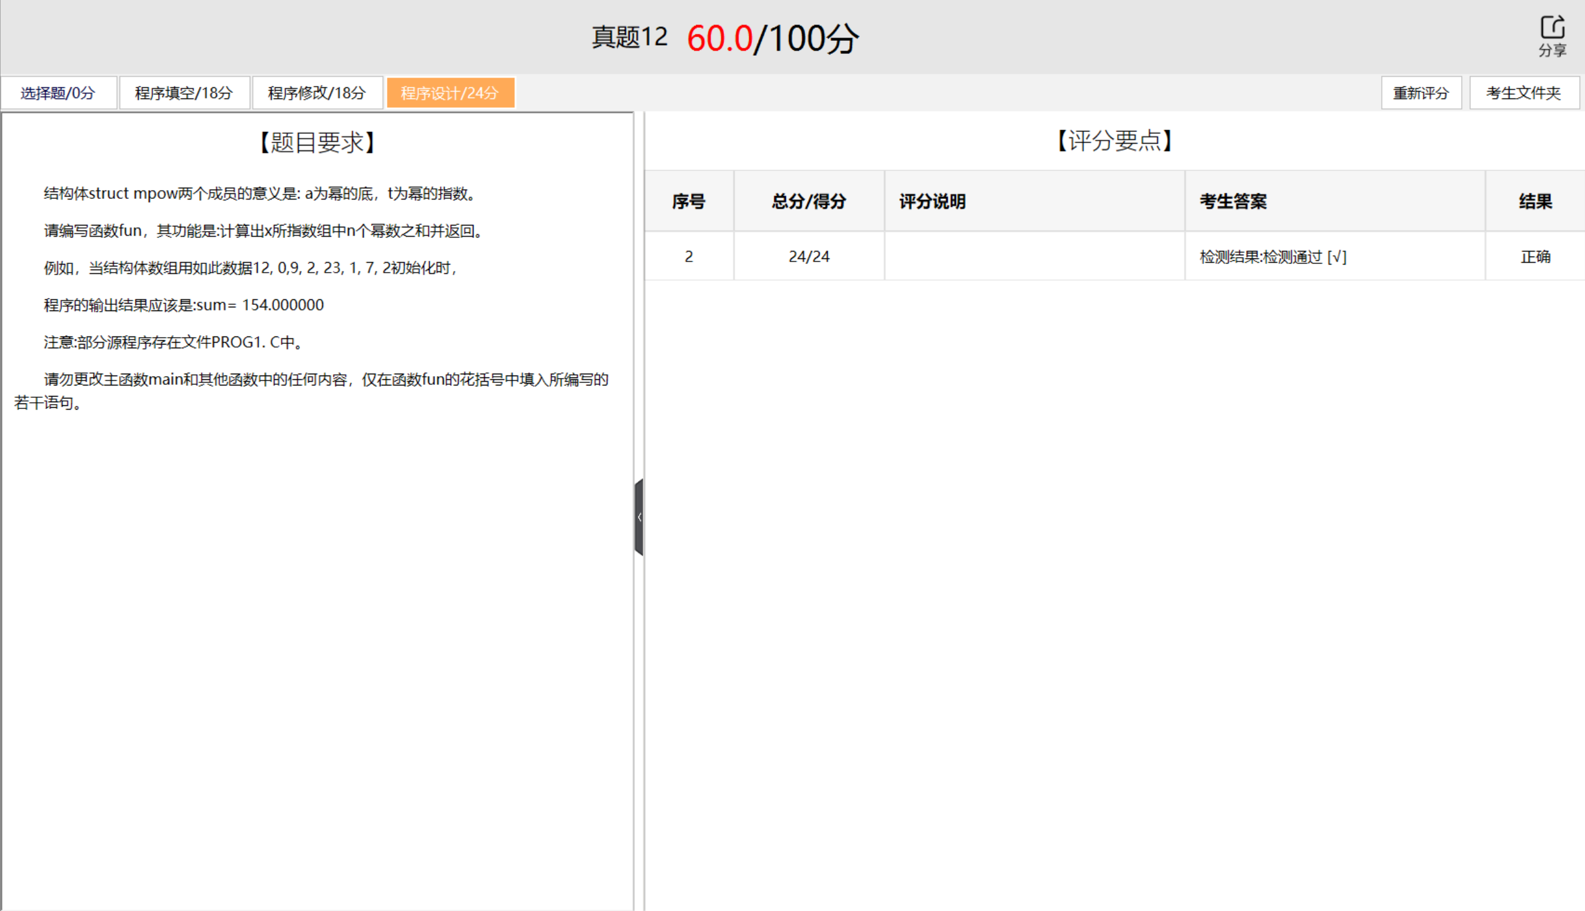Click the 总分/得分 column header

(808, 201)
